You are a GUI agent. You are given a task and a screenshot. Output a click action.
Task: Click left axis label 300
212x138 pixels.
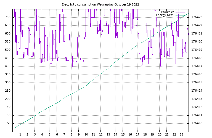8,83
